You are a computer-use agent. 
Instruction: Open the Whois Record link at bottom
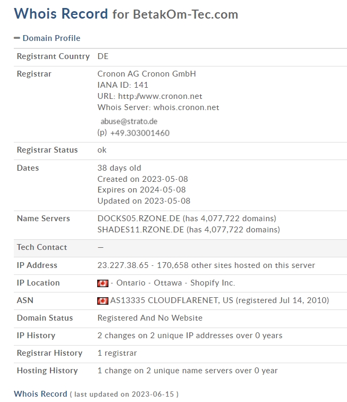coord(40,394)
